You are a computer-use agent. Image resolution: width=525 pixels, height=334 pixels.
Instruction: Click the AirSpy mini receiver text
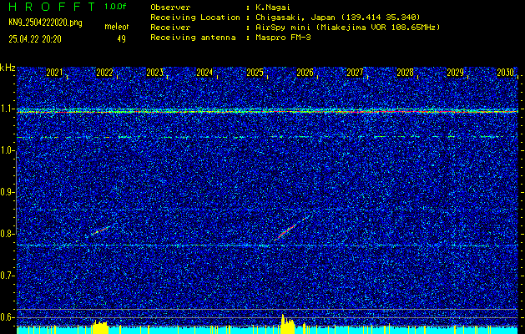pyautogui.click(x=348, y=27)
